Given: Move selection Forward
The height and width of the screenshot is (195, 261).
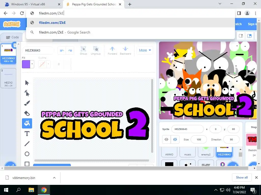Looking at the screenshot, I should 112,51.
